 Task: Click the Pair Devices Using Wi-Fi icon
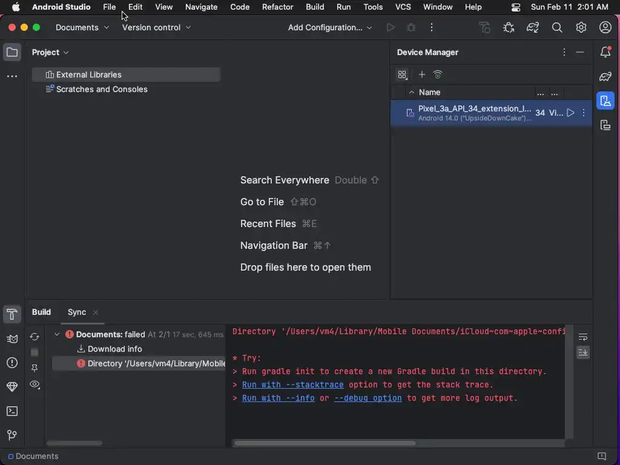pos(438,74)
